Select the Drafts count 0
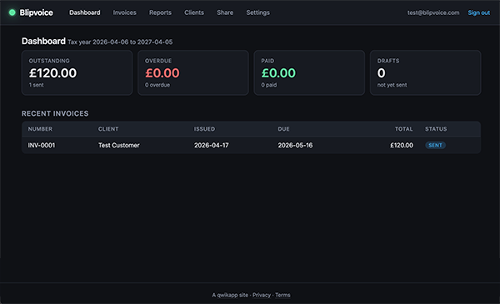The width and height of the screenshot is (500, 304). click(x=382, y=73)
